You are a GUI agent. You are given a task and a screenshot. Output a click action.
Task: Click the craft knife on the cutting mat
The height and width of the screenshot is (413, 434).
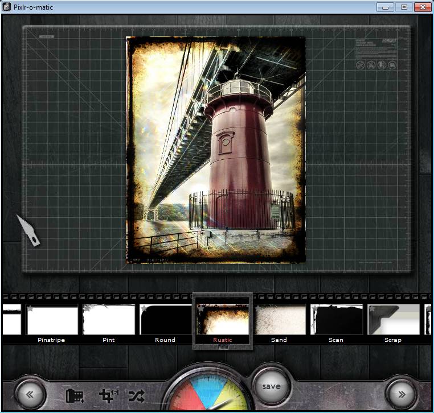27,230
